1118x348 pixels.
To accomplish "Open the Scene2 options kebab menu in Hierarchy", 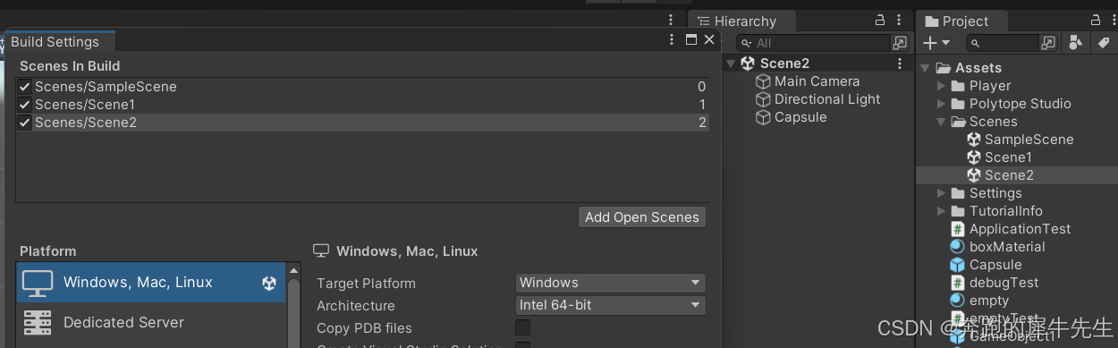I will coord(900,64).
